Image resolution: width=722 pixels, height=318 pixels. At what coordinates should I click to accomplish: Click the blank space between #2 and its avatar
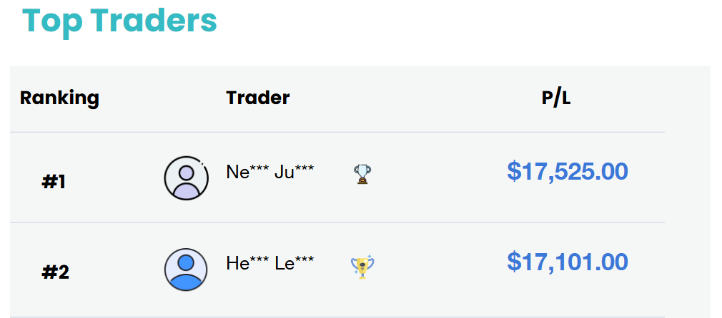click(117, 271)
